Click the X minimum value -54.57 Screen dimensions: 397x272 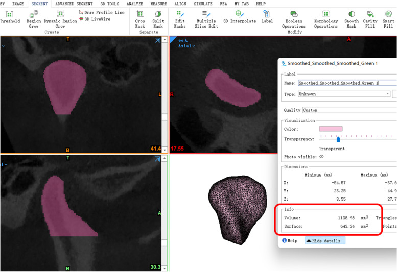(339, 183)
